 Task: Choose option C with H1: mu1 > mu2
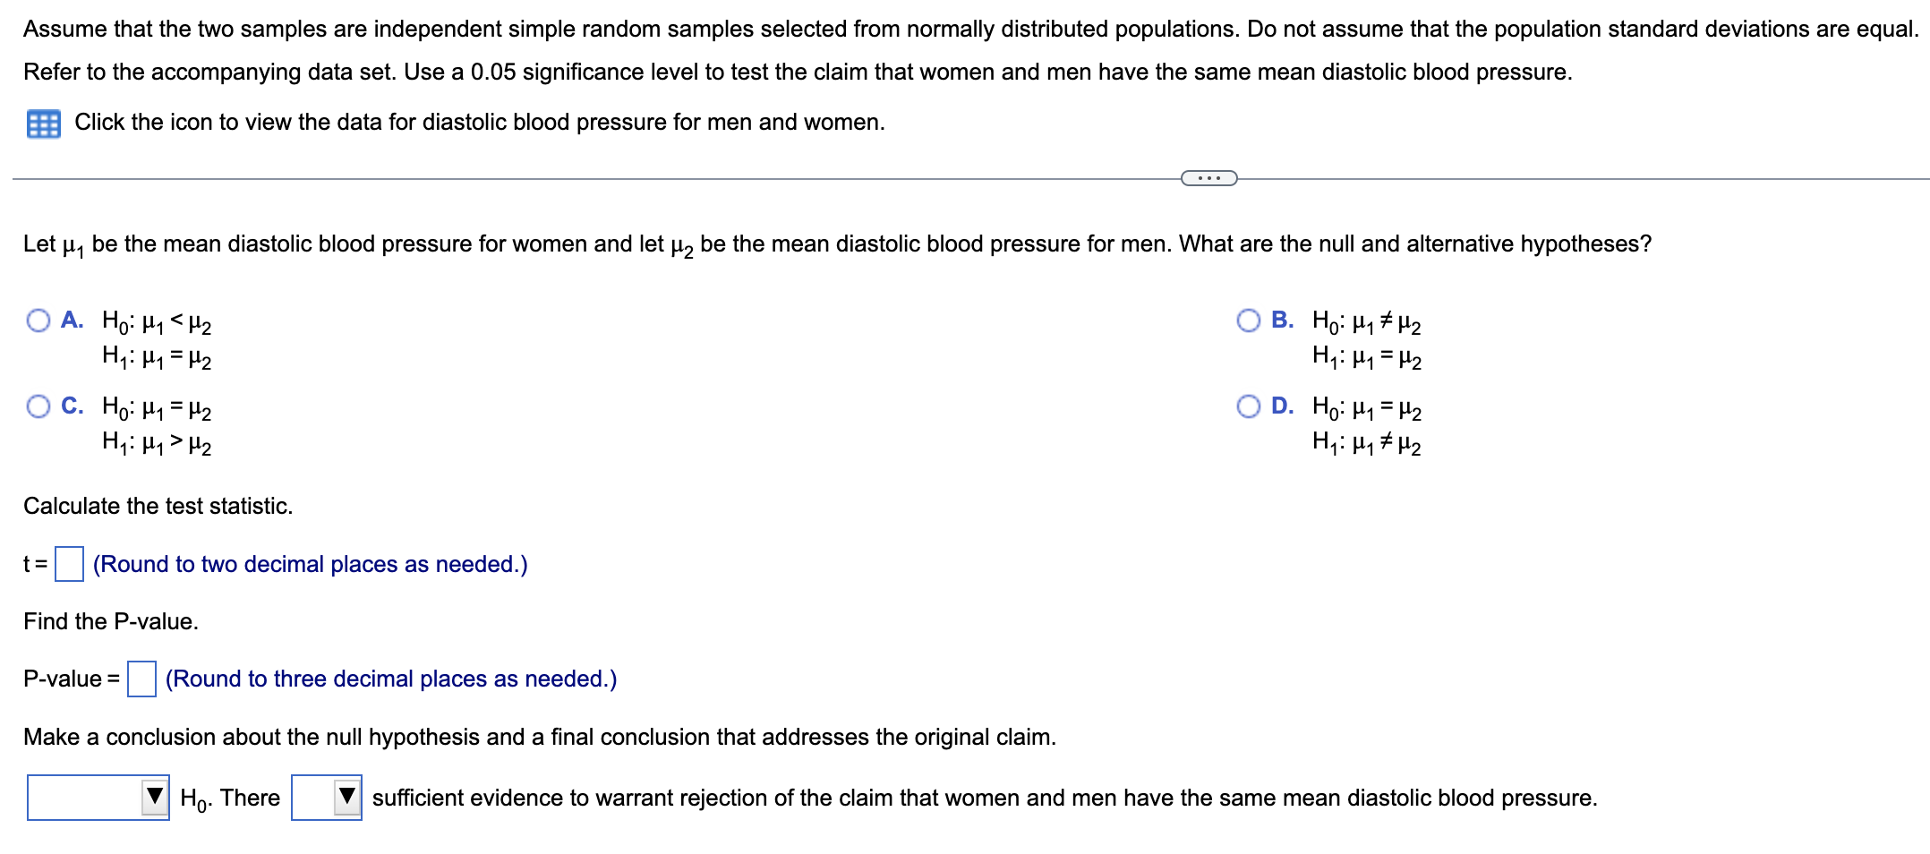point(38,407)
